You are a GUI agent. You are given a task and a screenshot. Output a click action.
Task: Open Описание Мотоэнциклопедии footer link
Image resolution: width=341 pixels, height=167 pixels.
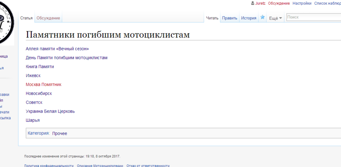[x=100, y=165]
